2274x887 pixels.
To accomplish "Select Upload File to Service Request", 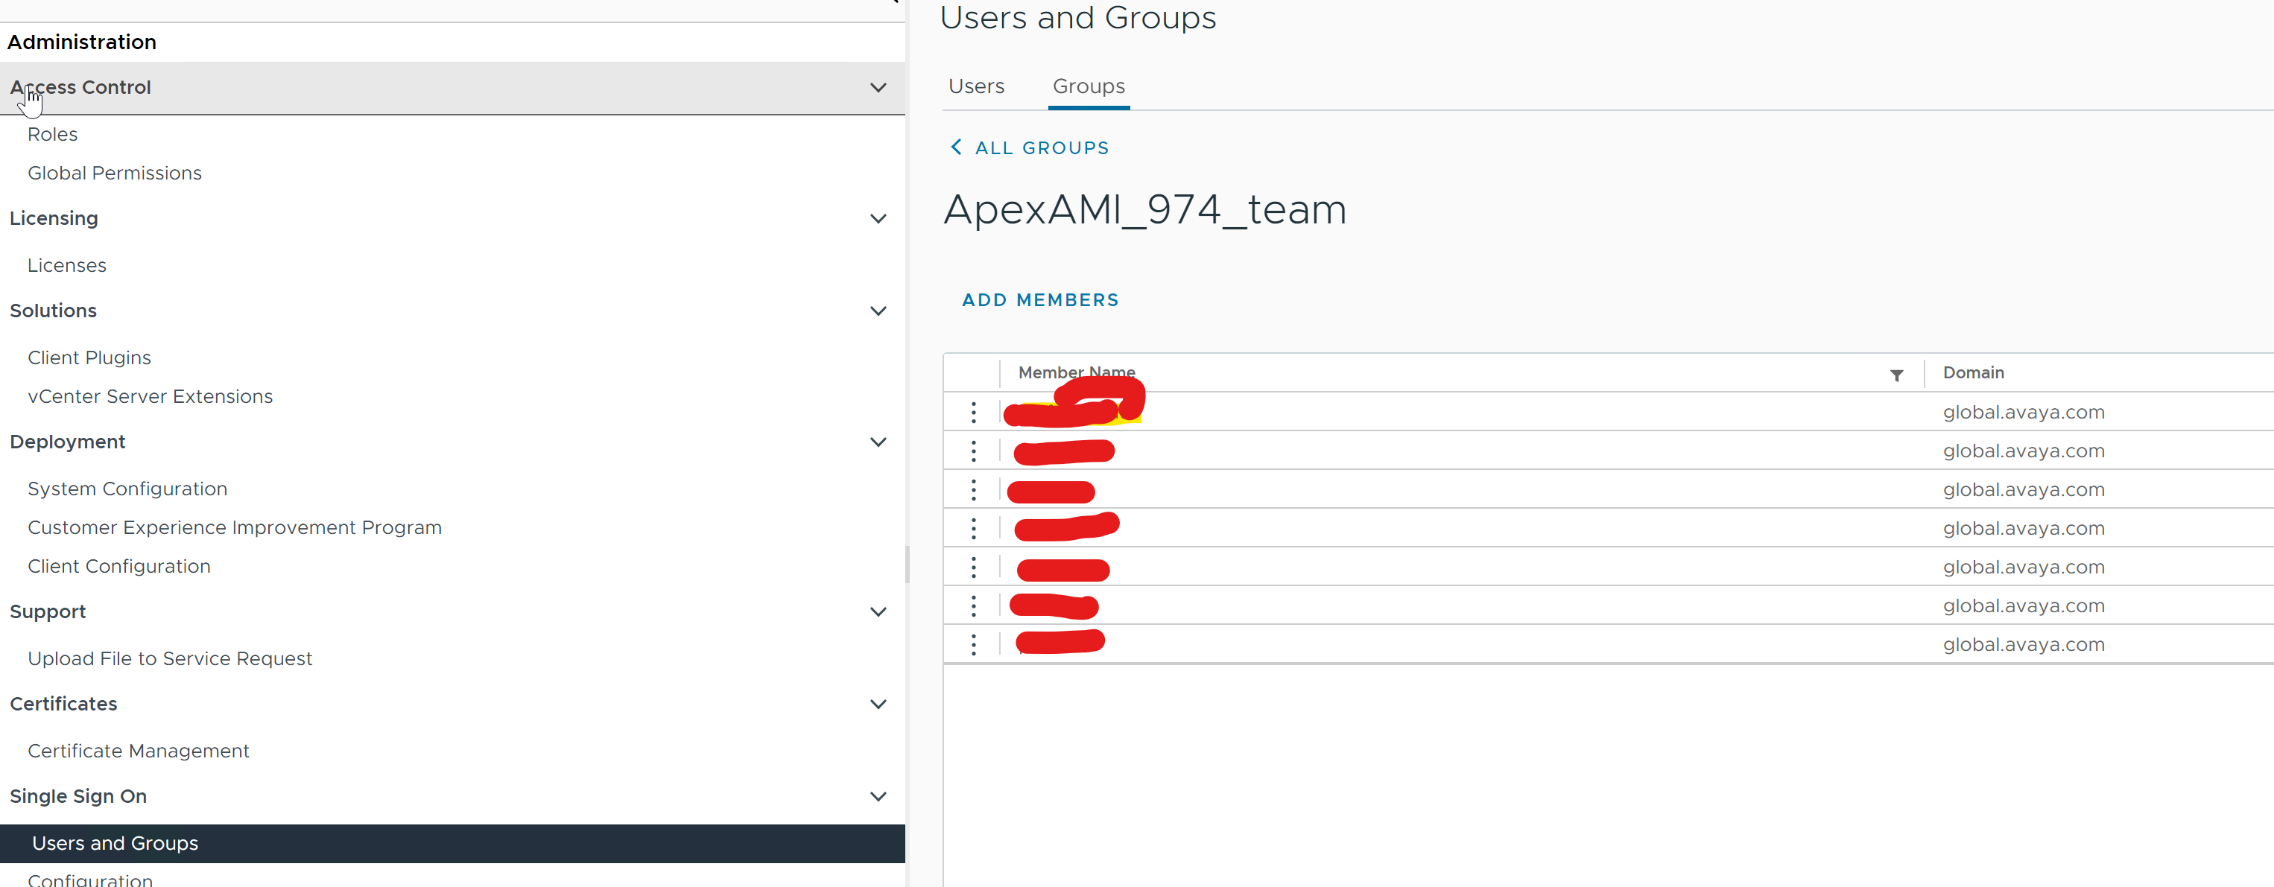I will [169, 658].
